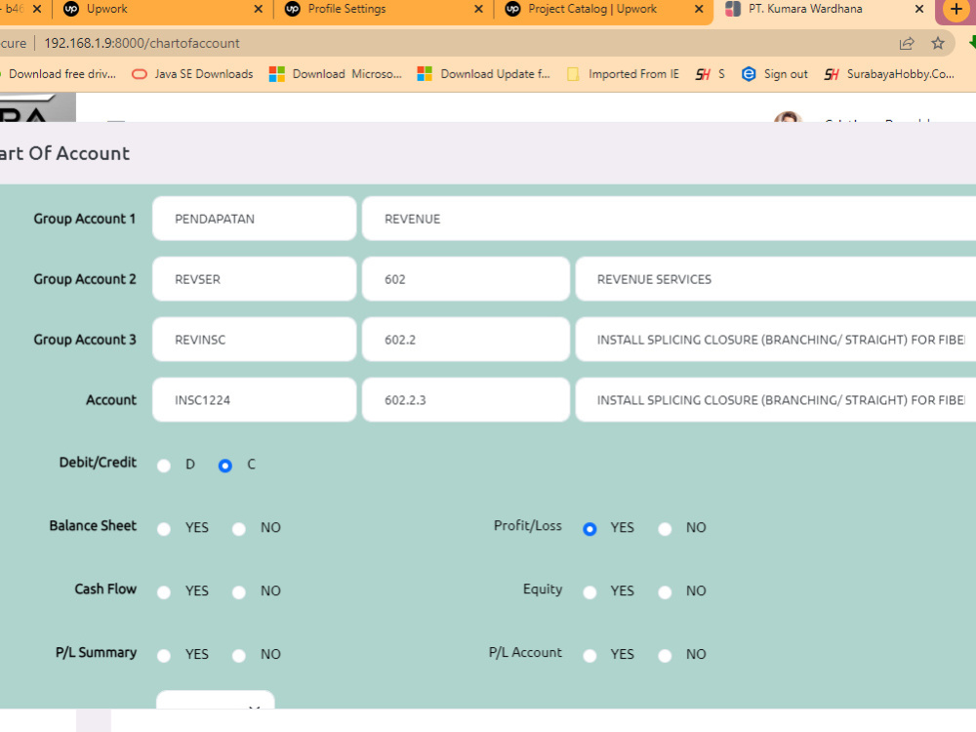Click the Account row description field
The height and width of the screenshot is (732, 976).
pyautogui.click(x=776, y=399)
